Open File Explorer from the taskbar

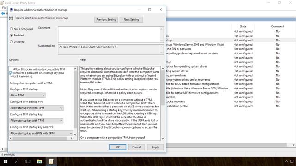click(39, 161)
